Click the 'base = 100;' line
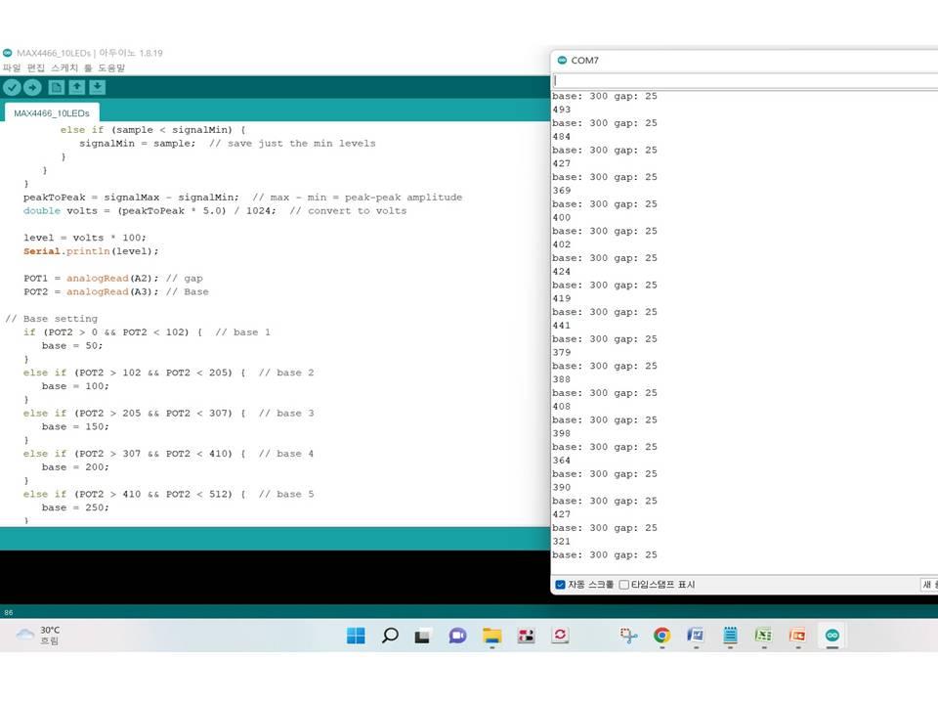Screen dimensions: 938x704 coord(75,386)
